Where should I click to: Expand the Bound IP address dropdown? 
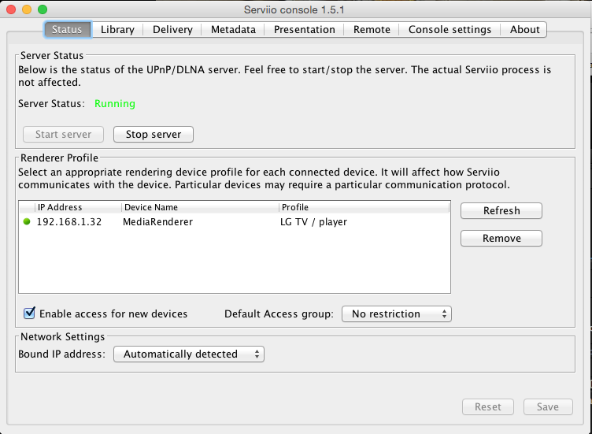click(188, 354)
